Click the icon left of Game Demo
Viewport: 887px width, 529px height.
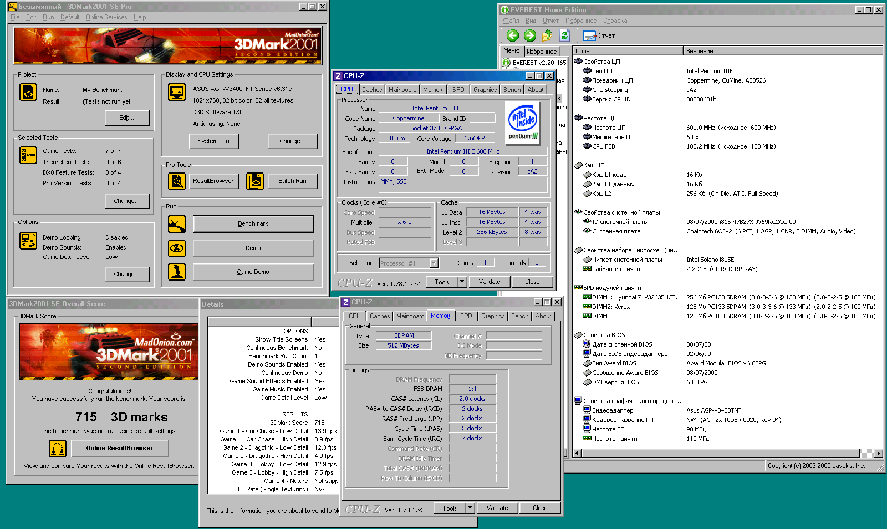177,272
